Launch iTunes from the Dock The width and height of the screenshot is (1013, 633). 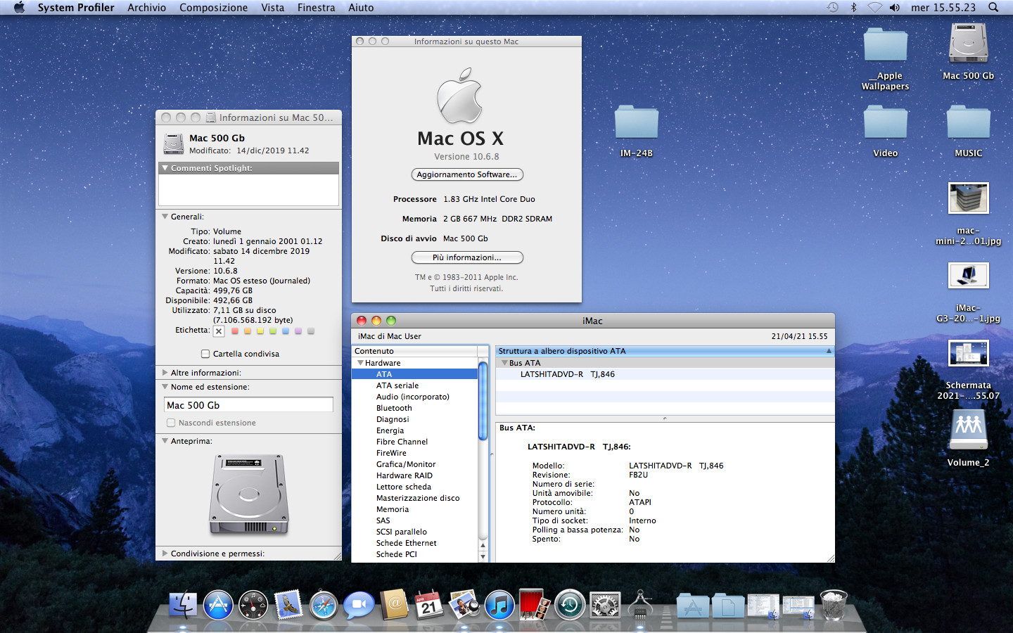(x=499, y=605)
